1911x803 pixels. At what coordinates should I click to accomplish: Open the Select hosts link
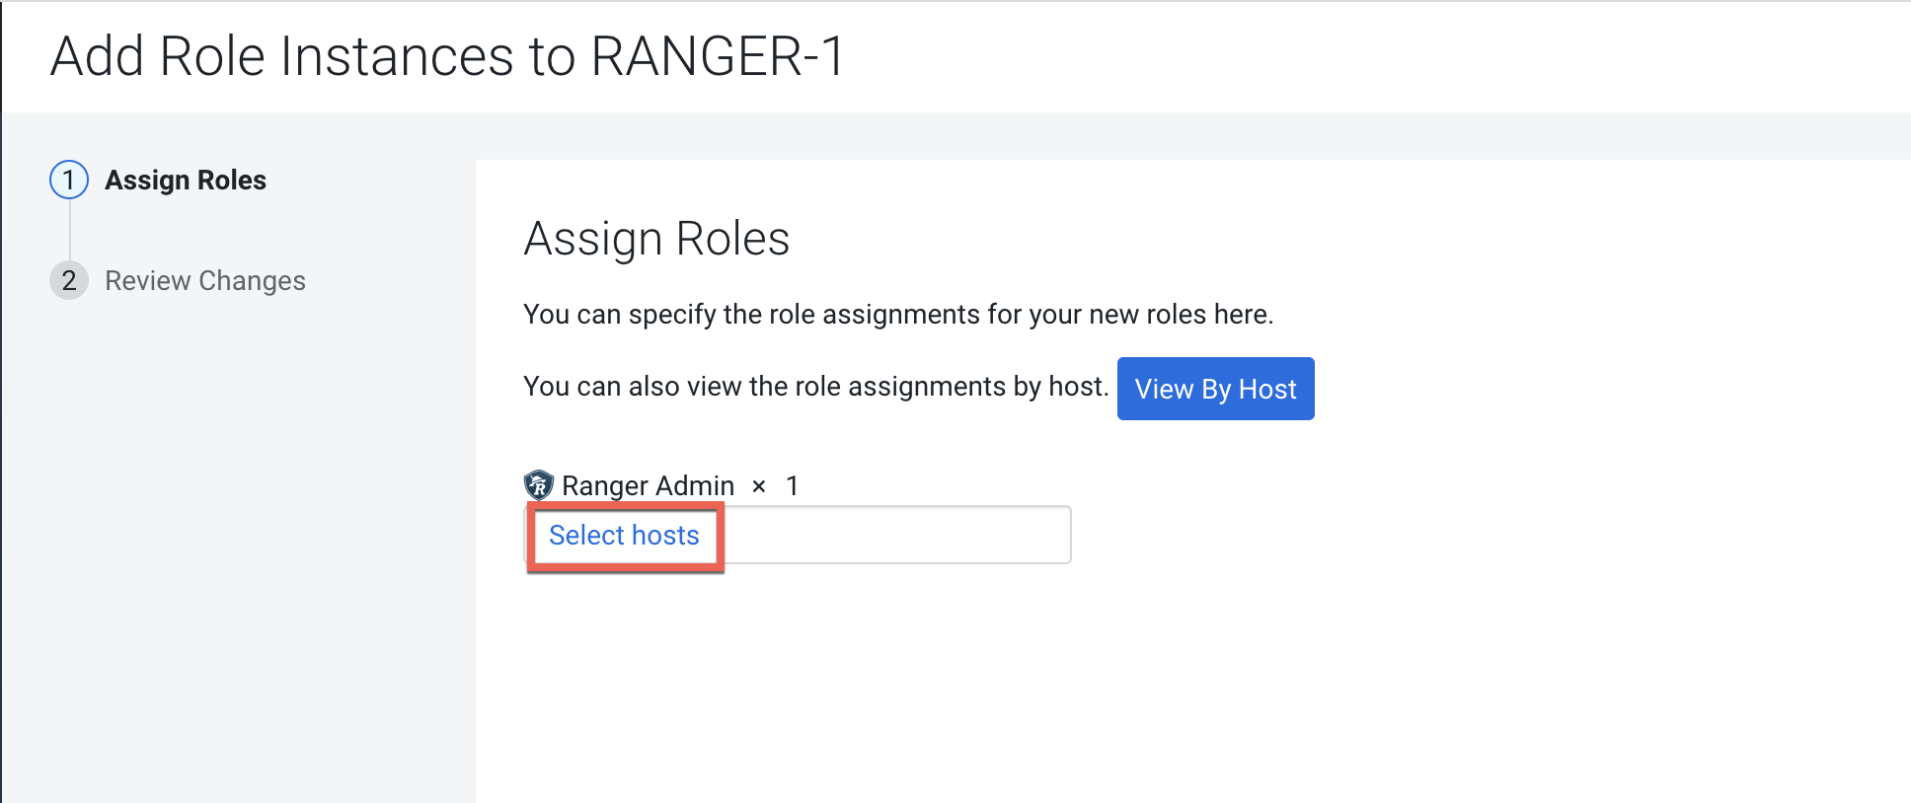pyautogui.click(x=624, y=535)
